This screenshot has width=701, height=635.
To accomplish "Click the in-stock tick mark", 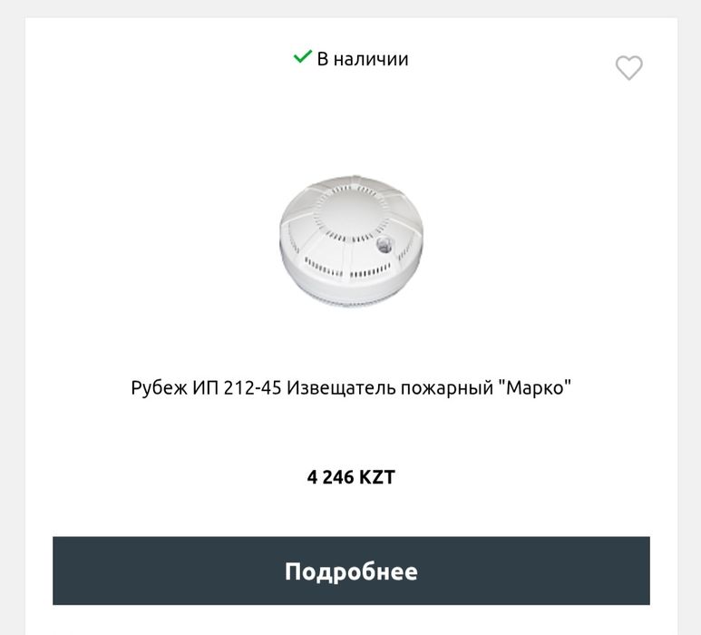I will [302, 58].
